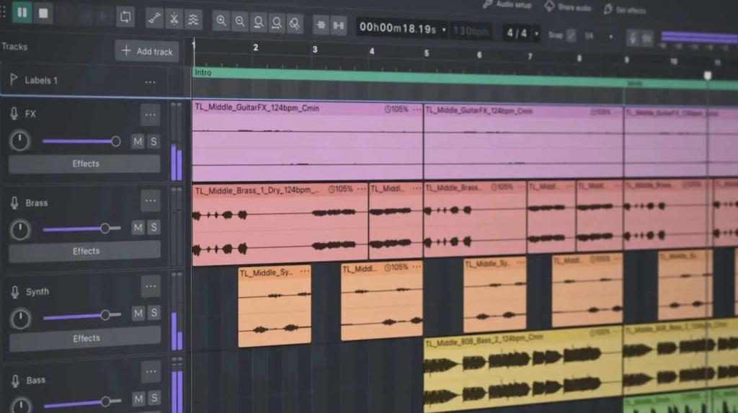
Task: Select the envelope tool icon
Action: click(154, 19)
